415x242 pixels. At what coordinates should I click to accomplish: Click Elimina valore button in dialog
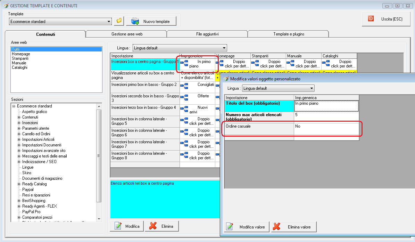(x=294, y=227)
